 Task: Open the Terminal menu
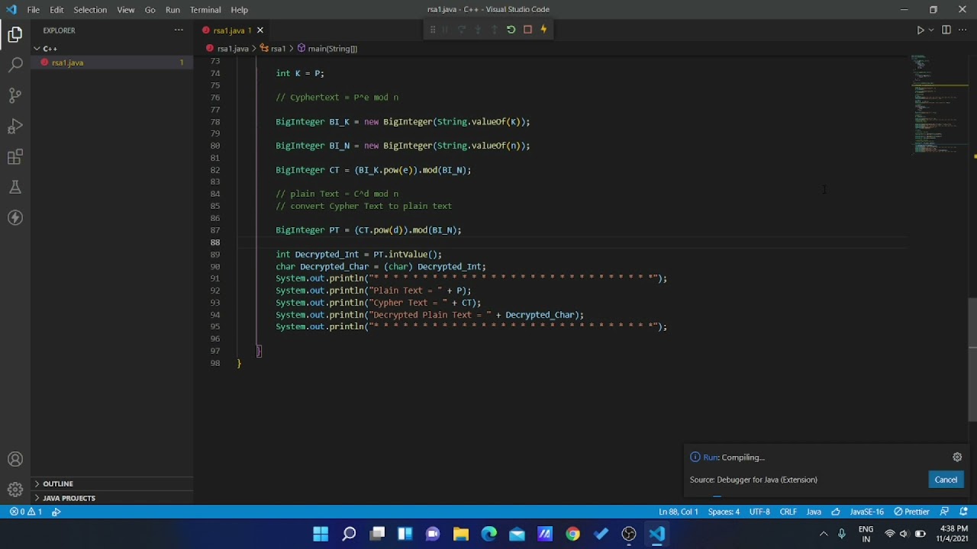pos(205,10)
